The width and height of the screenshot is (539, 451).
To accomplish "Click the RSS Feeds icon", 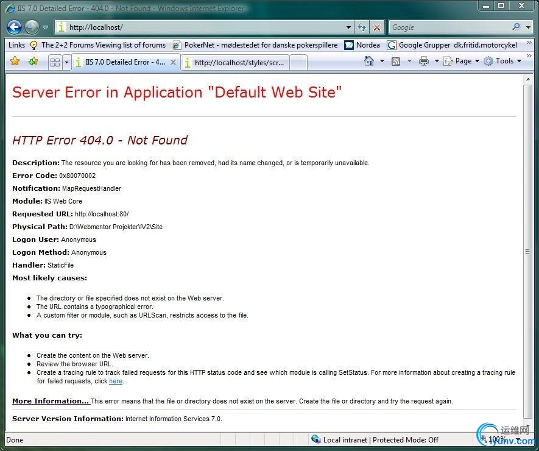I will [x=396, y=61].
